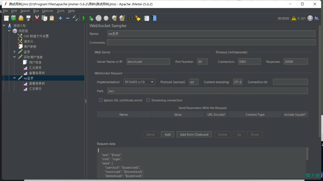Click the Stop test icon
This screenshot has width=323, height=181.
tap(98, 18)
